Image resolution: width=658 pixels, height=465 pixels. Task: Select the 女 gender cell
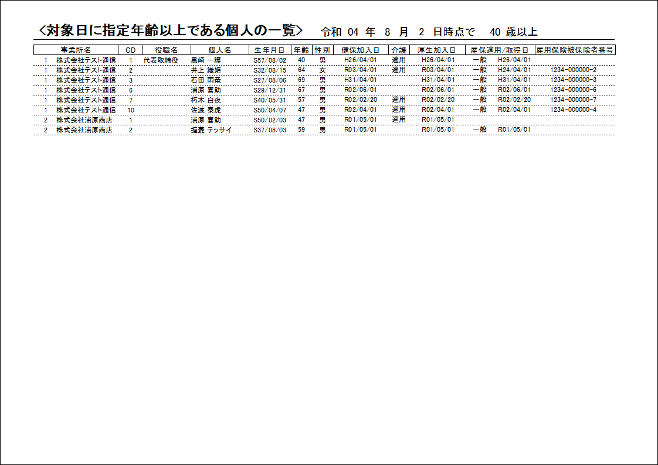pyautogui.click(x=323, y=70)
